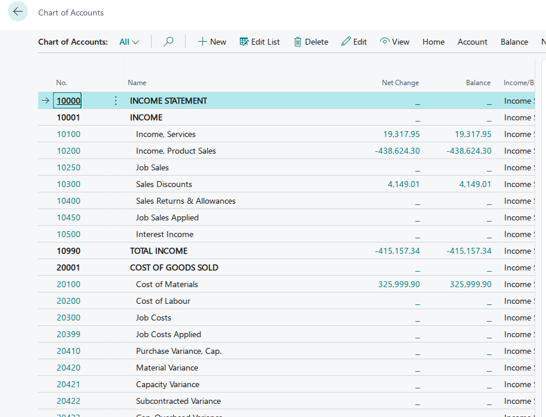
Task: Open account number 20420
Action: (69, 368)
